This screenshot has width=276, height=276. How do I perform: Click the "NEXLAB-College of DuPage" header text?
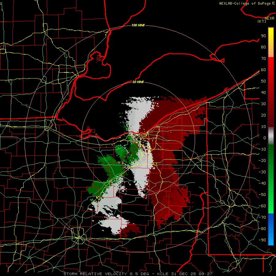245,3
